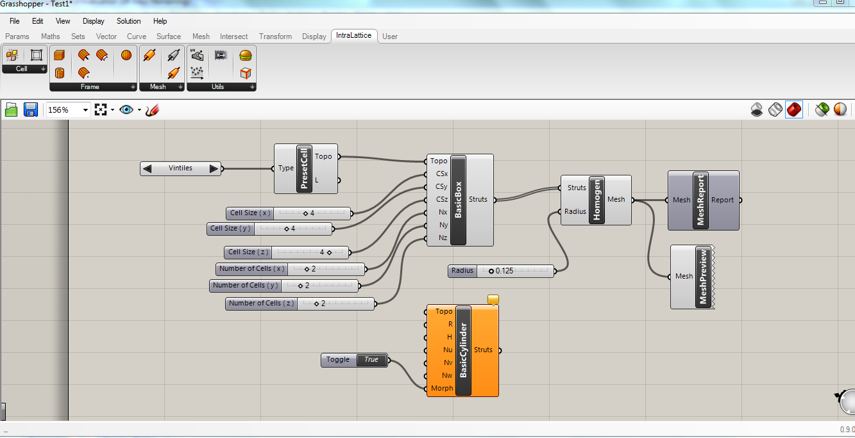Image resolution: width=855 pixels, height=438 pixels.
Task: Open the File menu
Action: 15,21
